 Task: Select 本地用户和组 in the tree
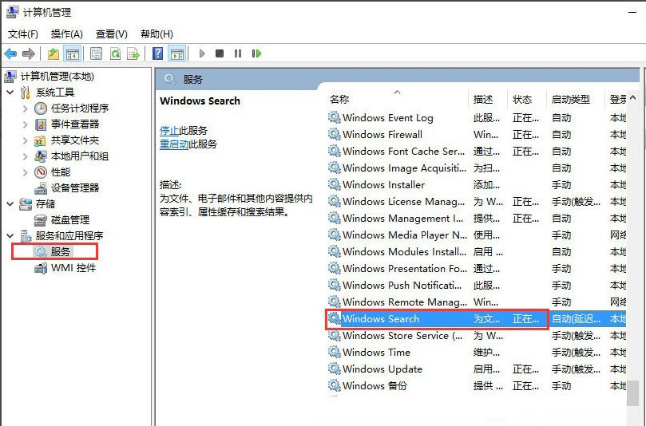[x=80, y=156]
